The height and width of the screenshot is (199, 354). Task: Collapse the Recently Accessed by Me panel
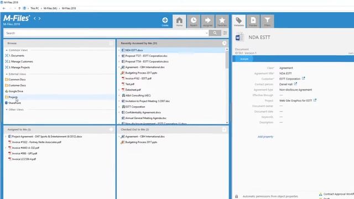coord(224,43)
